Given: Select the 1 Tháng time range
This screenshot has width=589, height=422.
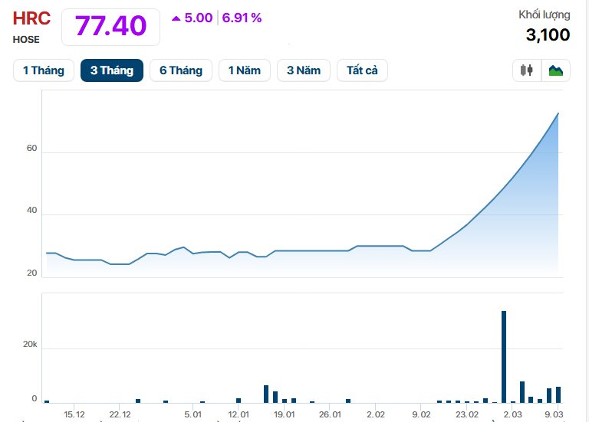Looking at the screenshot, I should coord(44,70).
